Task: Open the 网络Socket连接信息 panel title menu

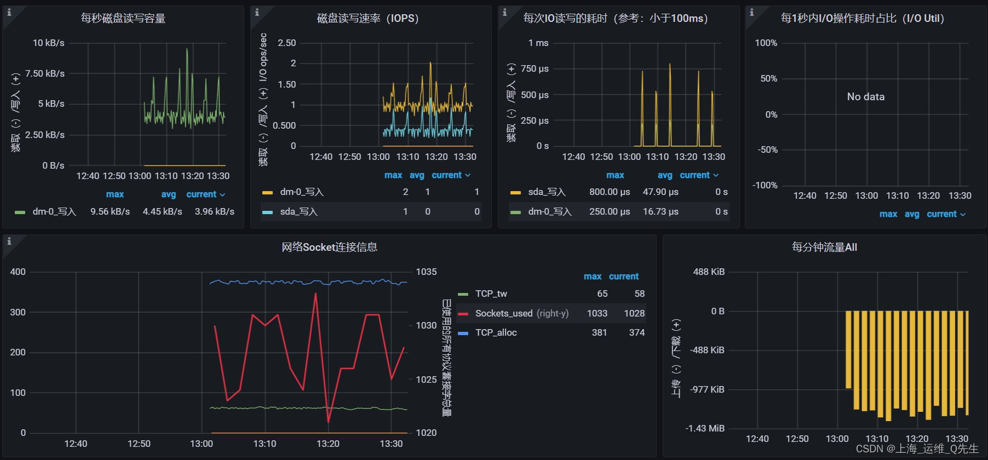Action: (x=329, y=247)
